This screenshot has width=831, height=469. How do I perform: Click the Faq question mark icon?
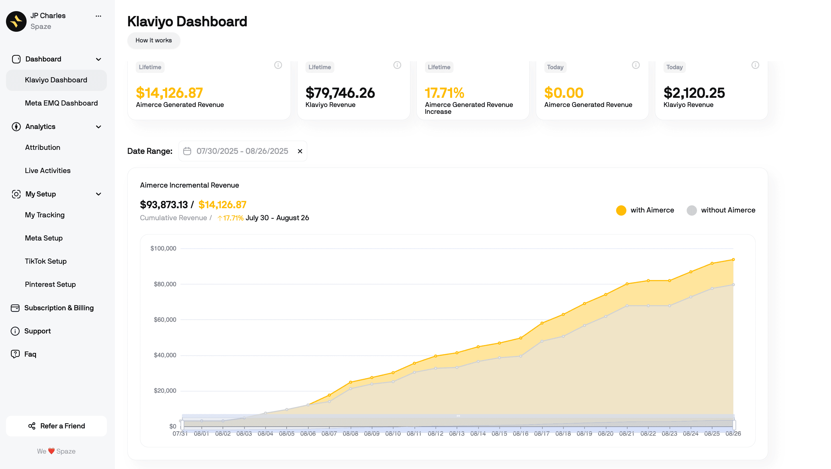click(15, 354)
